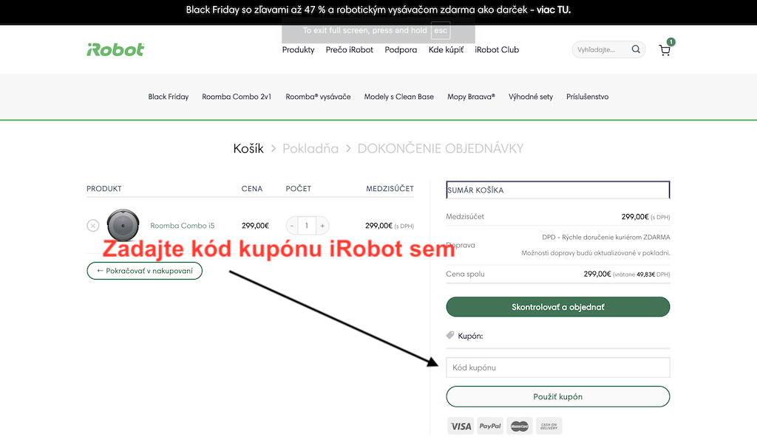
Task: Select Roomba vysávače category
Action: (318, 97)
